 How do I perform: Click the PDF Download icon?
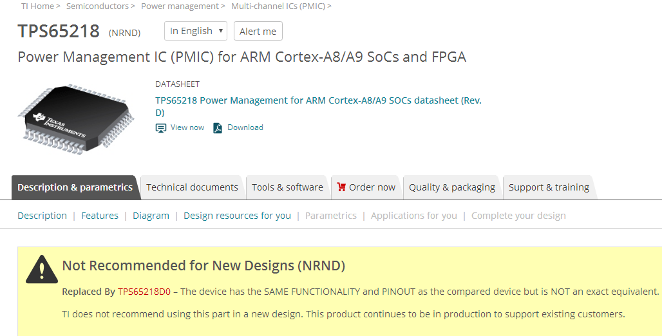(x=218, y=128)
